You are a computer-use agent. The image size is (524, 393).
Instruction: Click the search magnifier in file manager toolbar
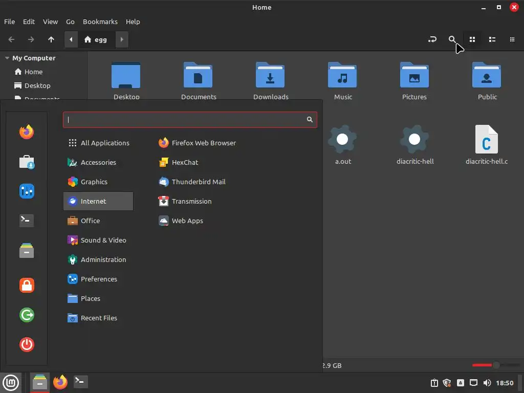[452, 39]
